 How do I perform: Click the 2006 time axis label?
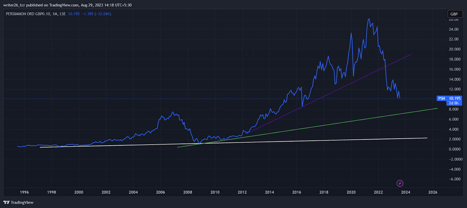[x=161, y=192]
